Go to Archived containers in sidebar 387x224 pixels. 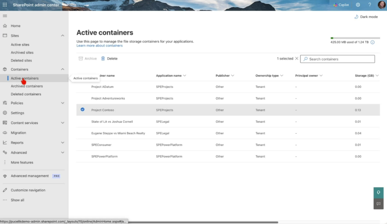pyautogui.click(x=26, y=86)
